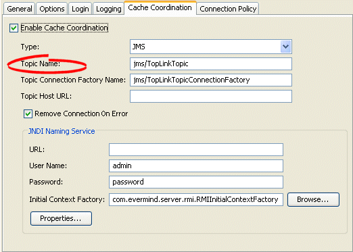Open the JMS type combo box

pyautogui.click(x=211, y=47)
